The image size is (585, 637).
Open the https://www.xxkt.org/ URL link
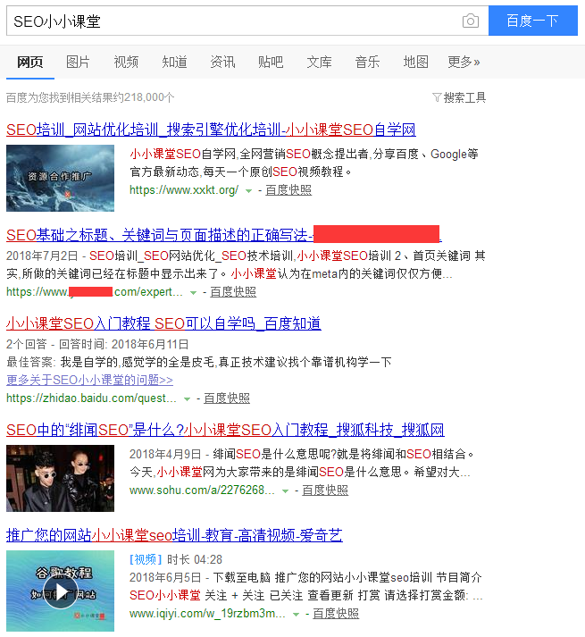(x=184, y=190)
